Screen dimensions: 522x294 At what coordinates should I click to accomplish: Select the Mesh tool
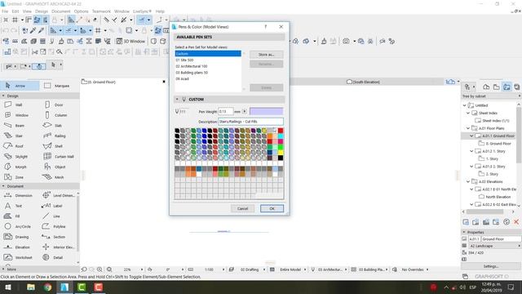click(x=54, y=177)
